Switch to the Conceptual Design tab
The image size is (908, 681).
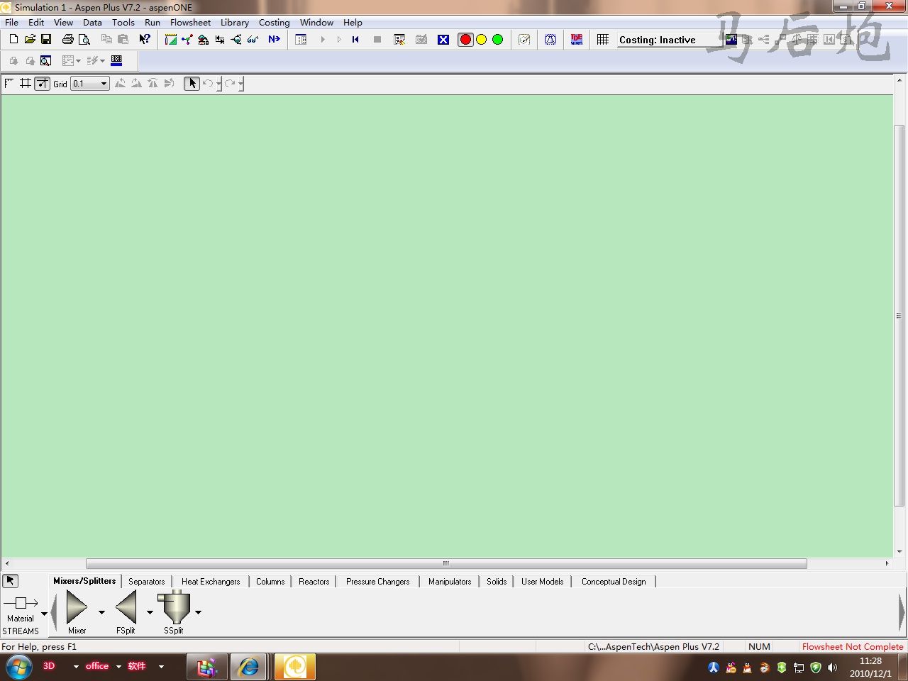point(614,582)
